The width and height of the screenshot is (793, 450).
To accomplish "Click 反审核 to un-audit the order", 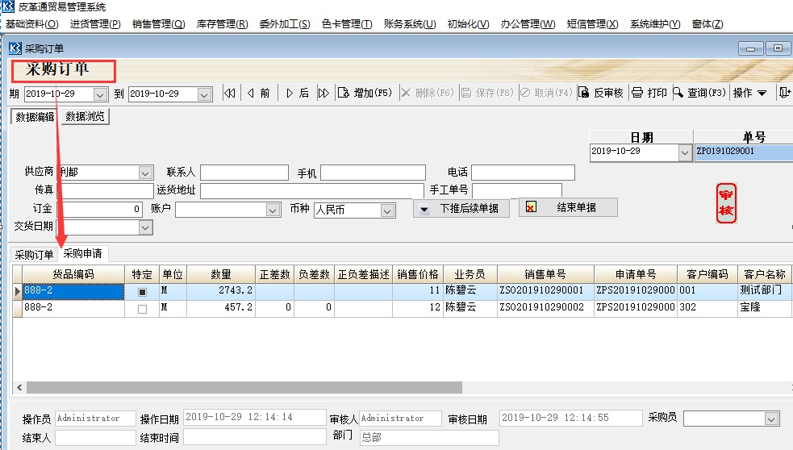I will [601, 93].
